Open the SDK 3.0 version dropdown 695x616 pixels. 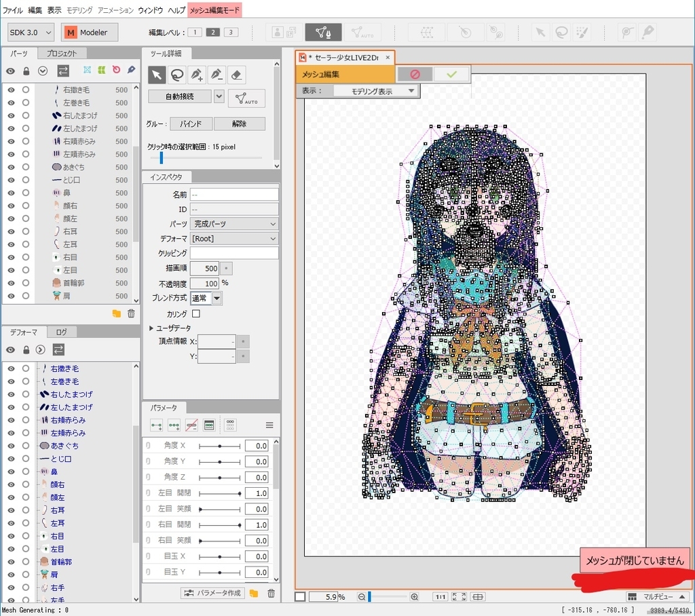[31, 33]
